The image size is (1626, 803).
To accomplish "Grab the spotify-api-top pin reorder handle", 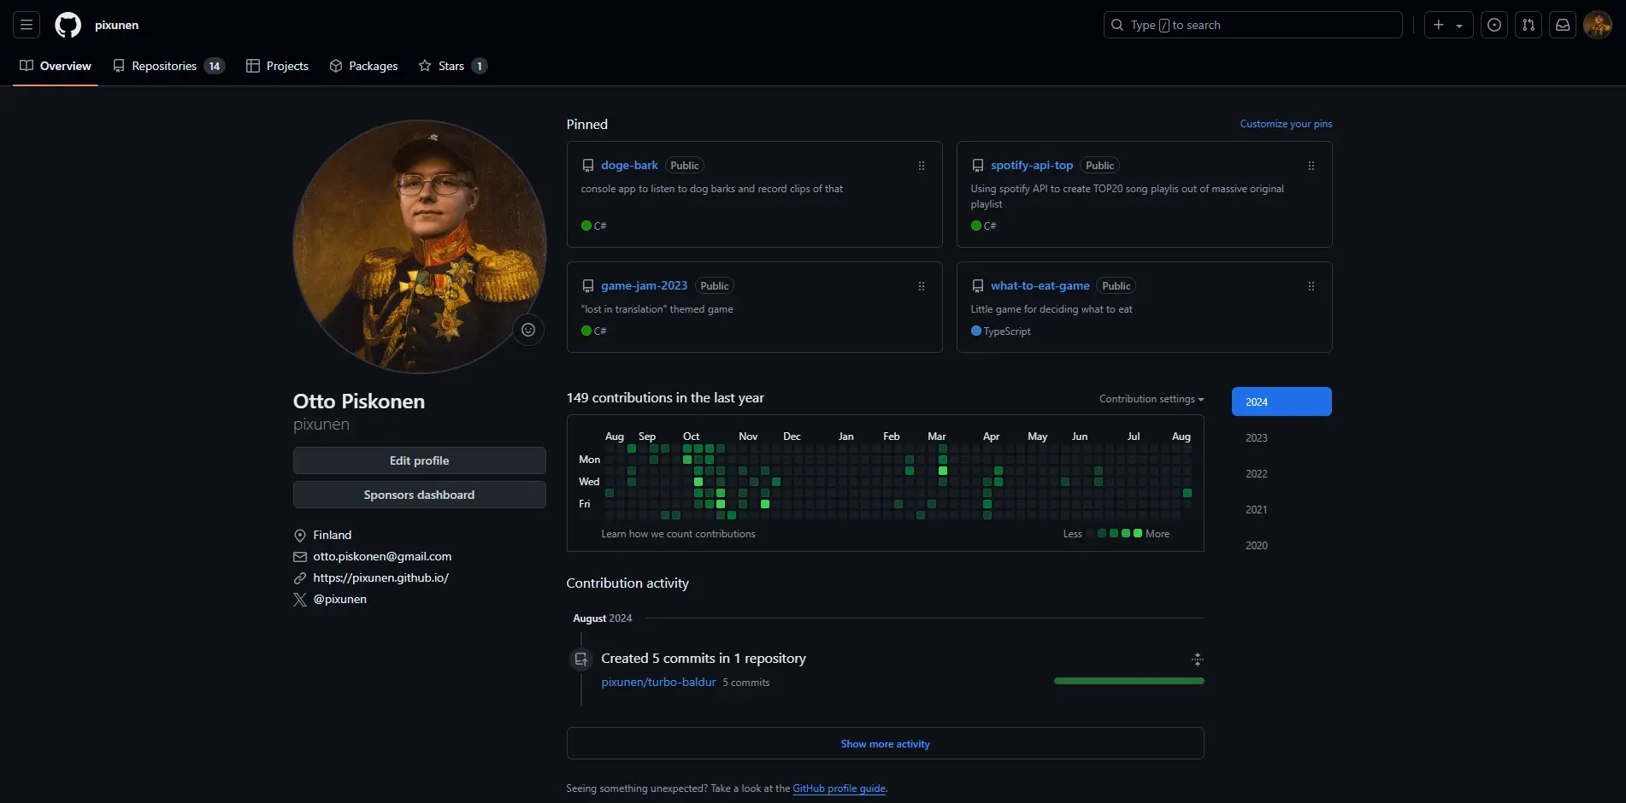I will [x=1311, y=166].
